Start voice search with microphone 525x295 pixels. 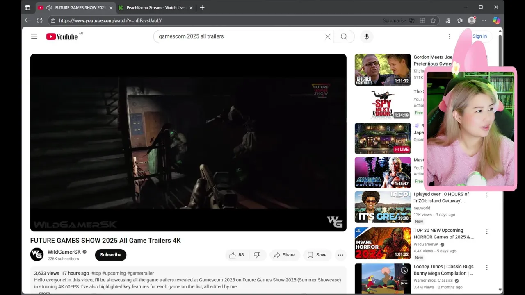(x=367, y=36)
